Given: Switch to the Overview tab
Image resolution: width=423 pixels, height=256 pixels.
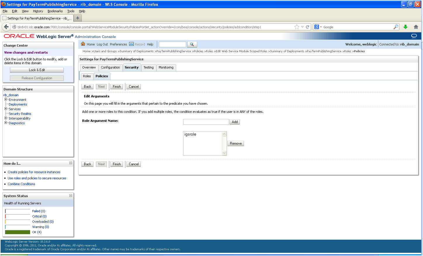Looking at the screenshot, I should [x=89, y=67].
